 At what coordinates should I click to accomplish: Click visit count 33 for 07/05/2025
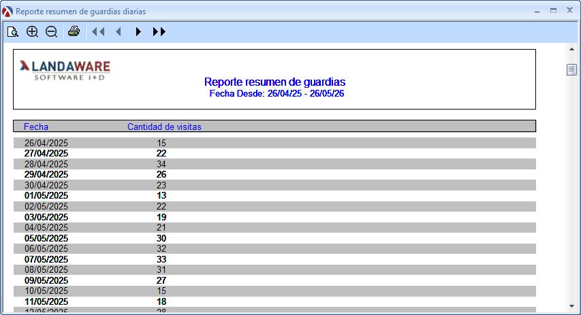[x=161, y=259]
